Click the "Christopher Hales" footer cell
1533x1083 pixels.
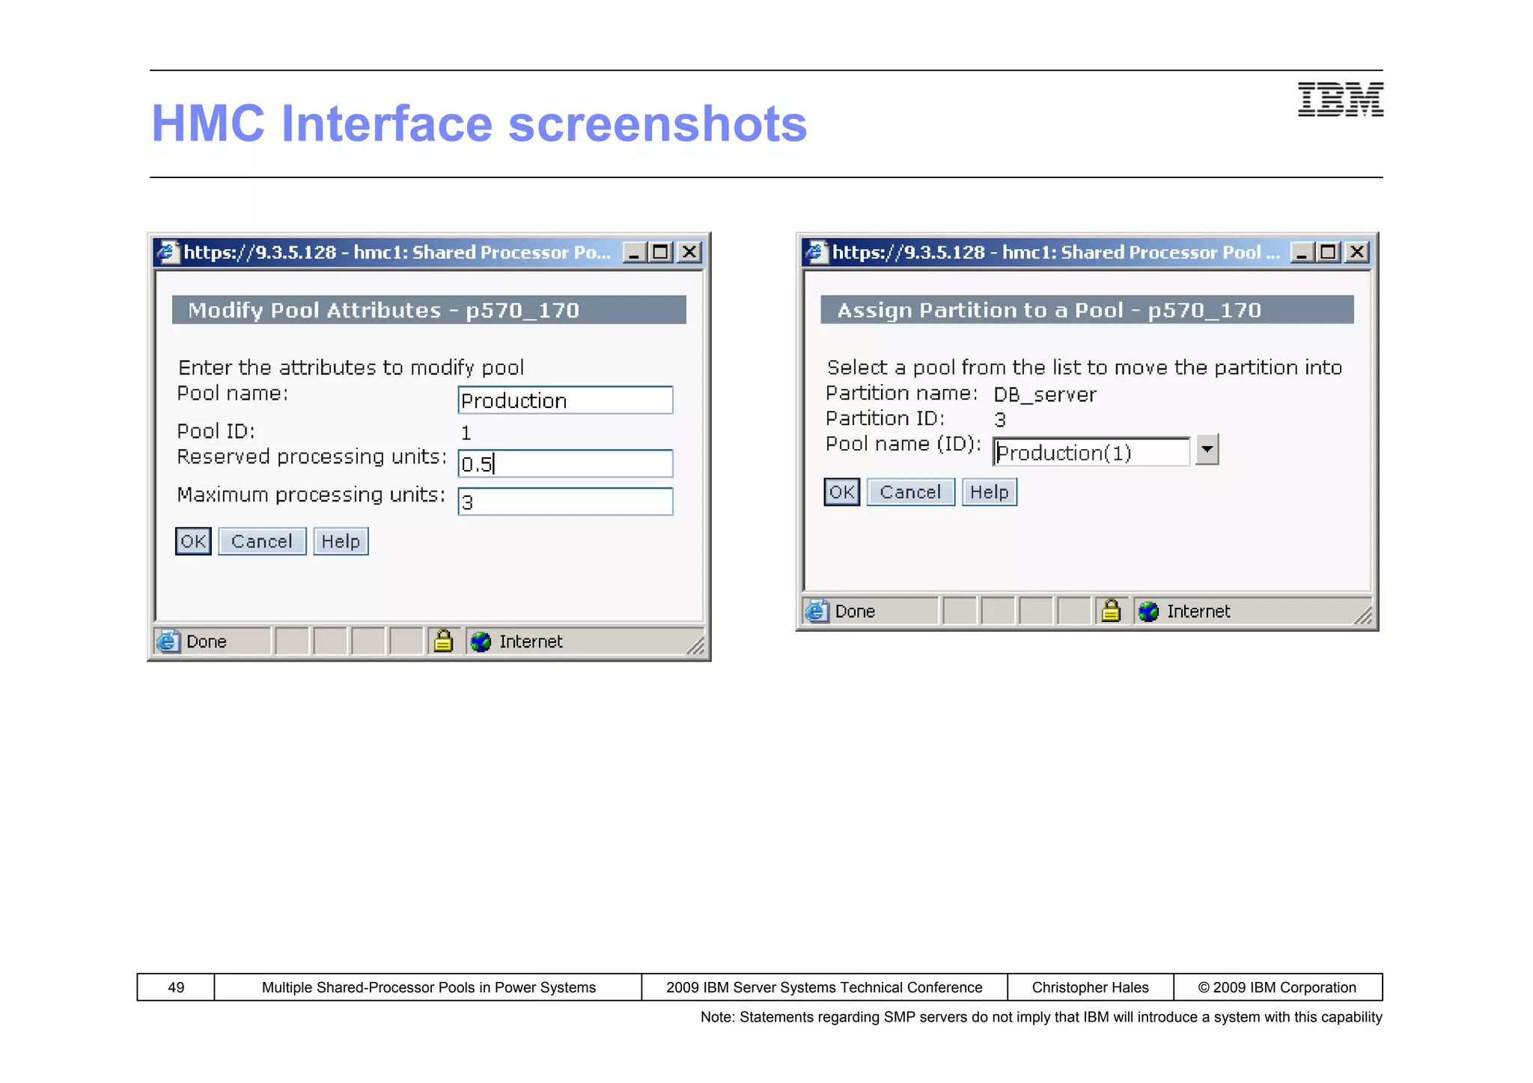click(x=1090, y=987)
